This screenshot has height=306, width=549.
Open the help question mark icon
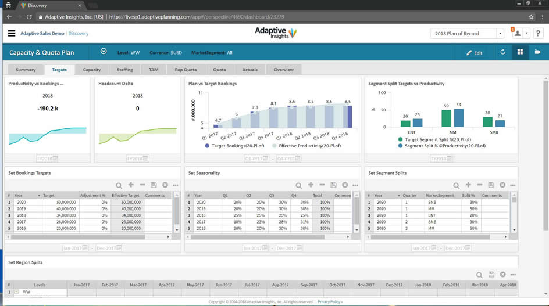[538, 33]
